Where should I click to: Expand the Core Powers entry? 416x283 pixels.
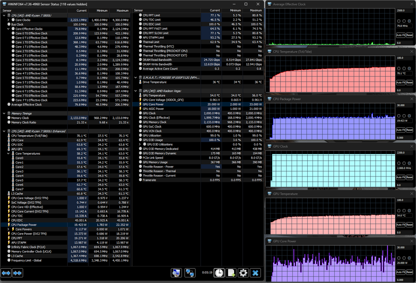pyautogui.click(x=9, y=229)
